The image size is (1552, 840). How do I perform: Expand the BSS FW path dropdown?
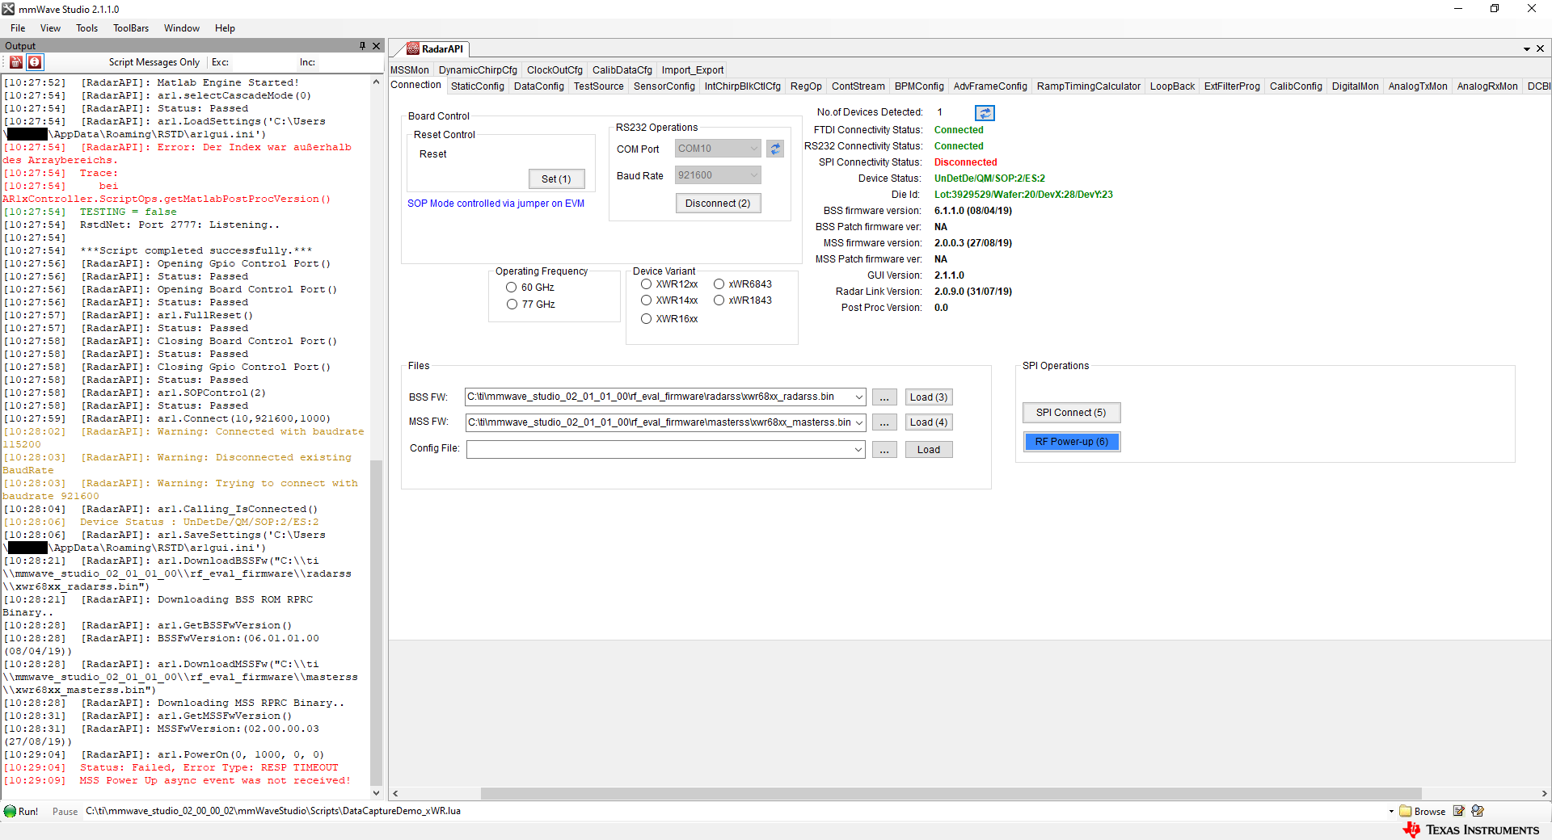point(858,397)
